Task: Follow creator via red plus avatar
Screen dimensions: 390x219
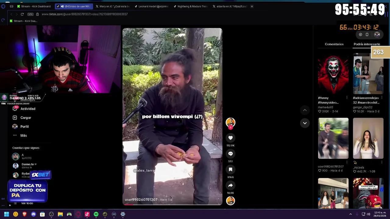Action: (x=230, y=127)
